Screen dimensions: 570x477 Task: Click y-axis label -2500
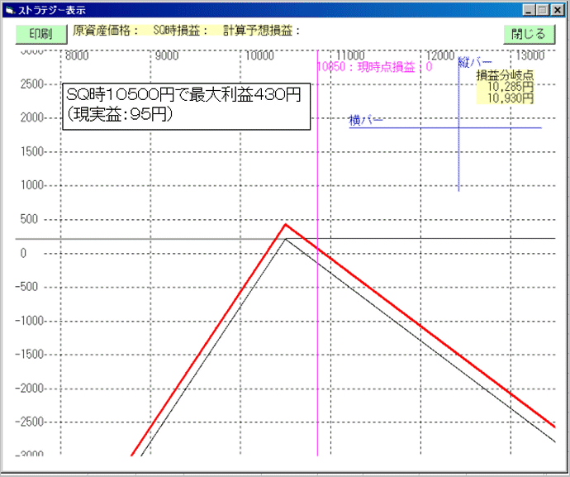point(30,422)
